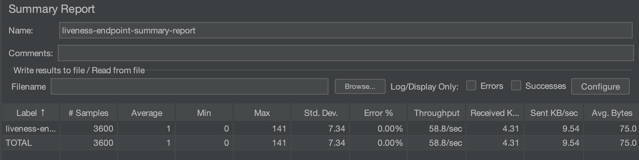The height and width of the screenshot is (160, 639).
Task: Browse for a results file
Action: pos(360,86)
